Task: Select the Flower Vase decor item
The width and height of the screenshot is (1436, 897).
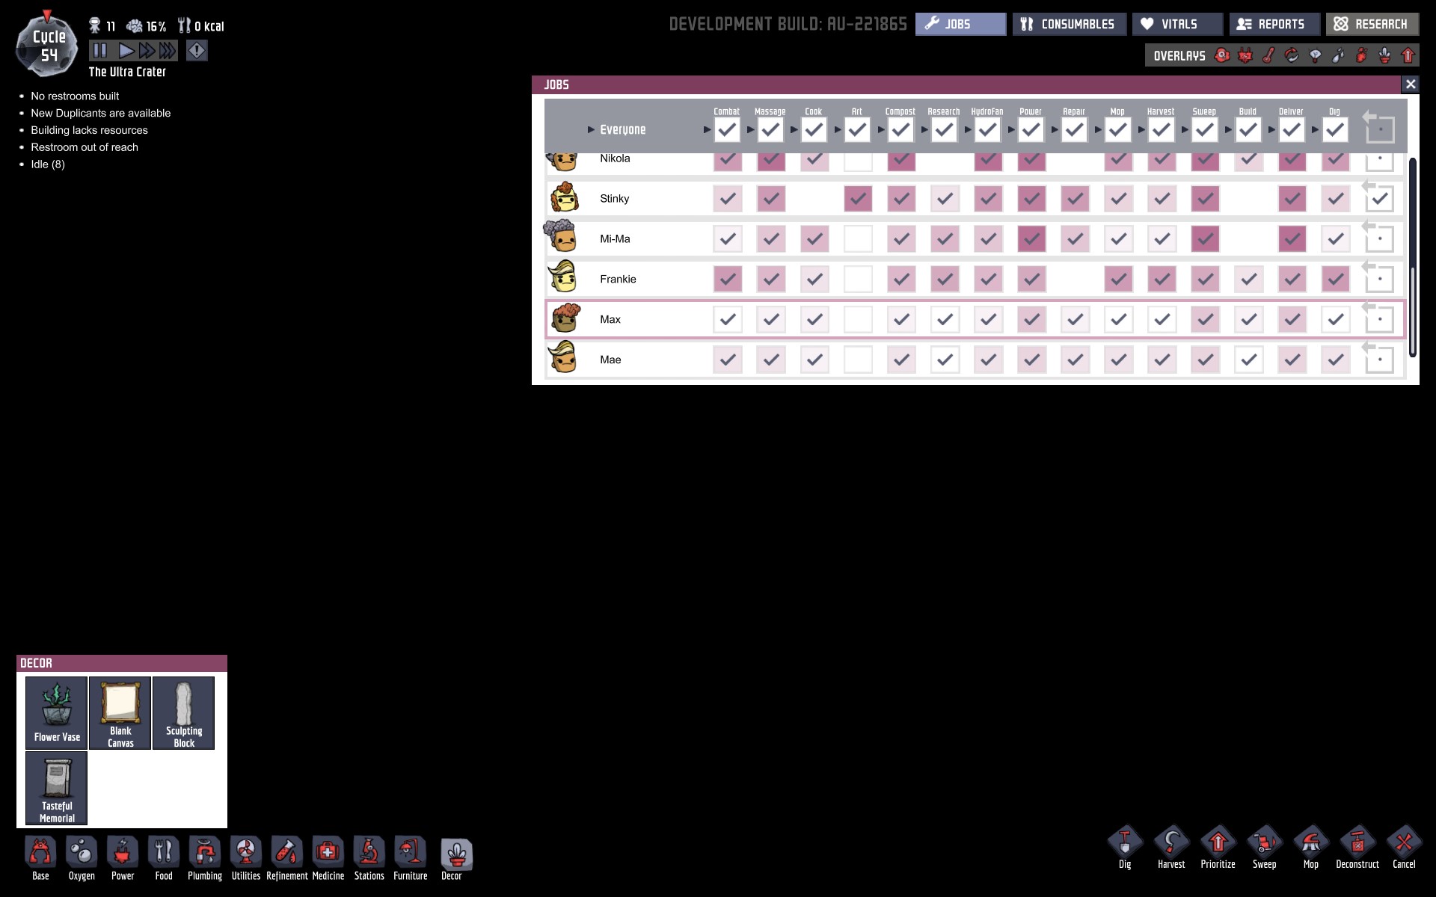Action: point(57,712)
